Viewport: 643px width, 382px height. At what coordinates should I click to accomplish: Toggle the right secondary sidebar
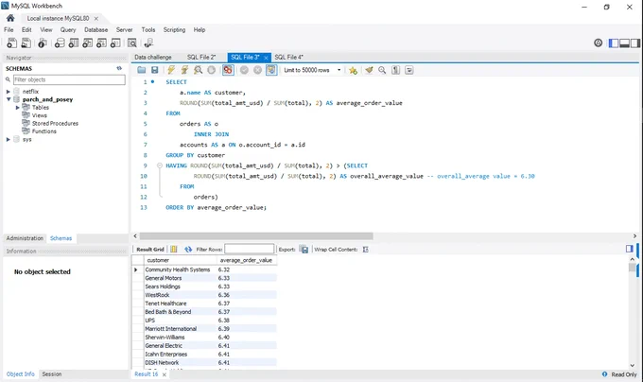(x=635, y=43)
